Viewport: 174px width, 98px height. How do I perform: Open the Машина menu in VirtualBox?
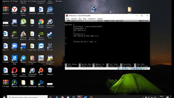(74, 19)
